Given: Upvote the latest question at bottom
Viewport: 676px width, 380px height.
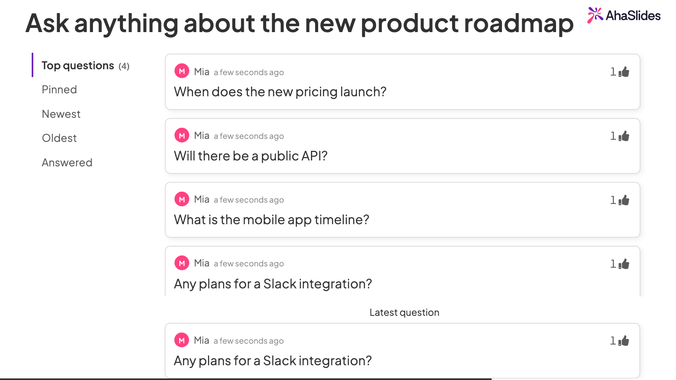Looking at the screenshot, I should (x=624, y=341).
